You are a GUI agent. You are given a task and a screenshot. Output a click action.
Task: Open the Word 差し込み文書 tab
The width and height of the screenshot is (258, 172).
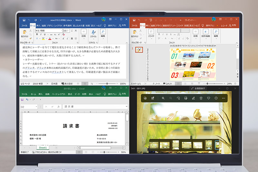coord(78,25)
